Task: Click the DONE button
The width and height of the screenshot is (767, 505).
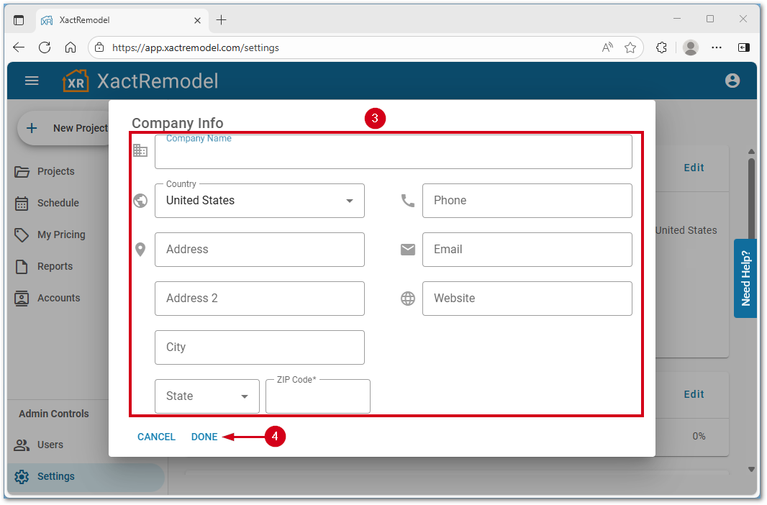Action: click(x=204, y=437)
